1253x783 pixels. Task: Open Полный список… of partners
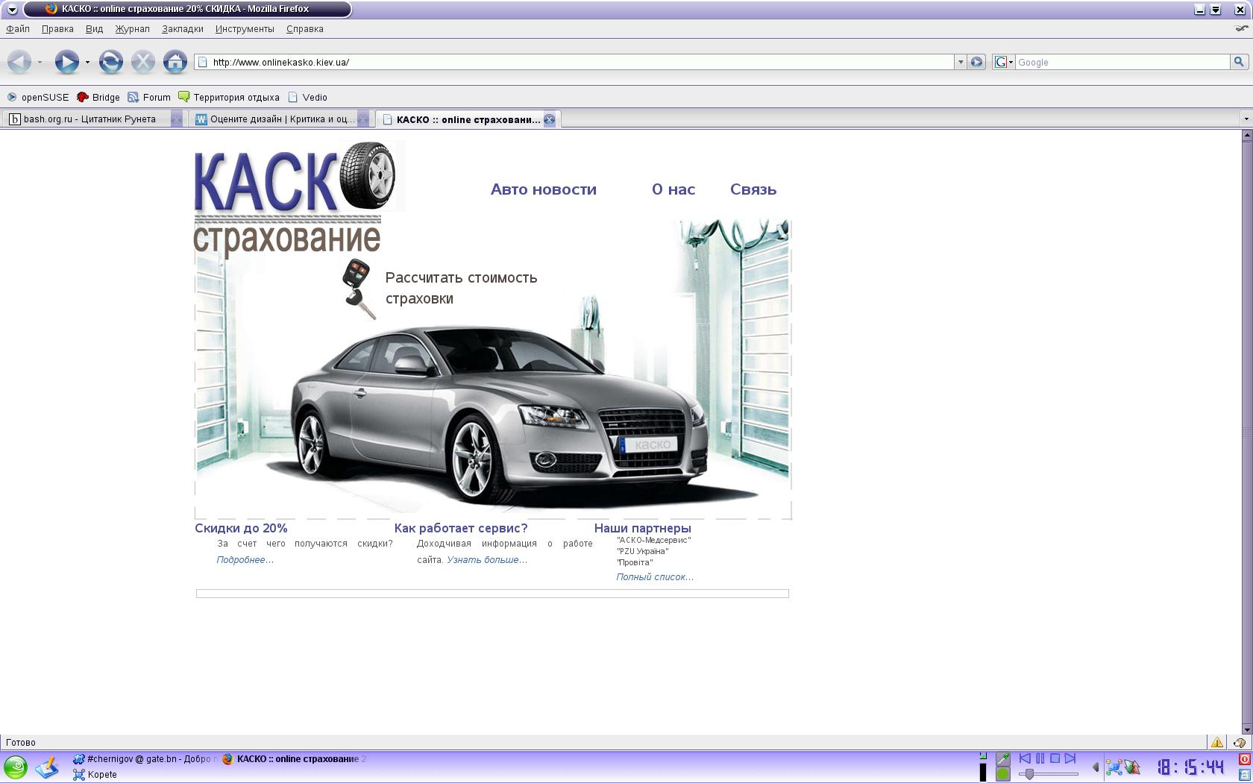pyautogui.click(x=655, y=577)
